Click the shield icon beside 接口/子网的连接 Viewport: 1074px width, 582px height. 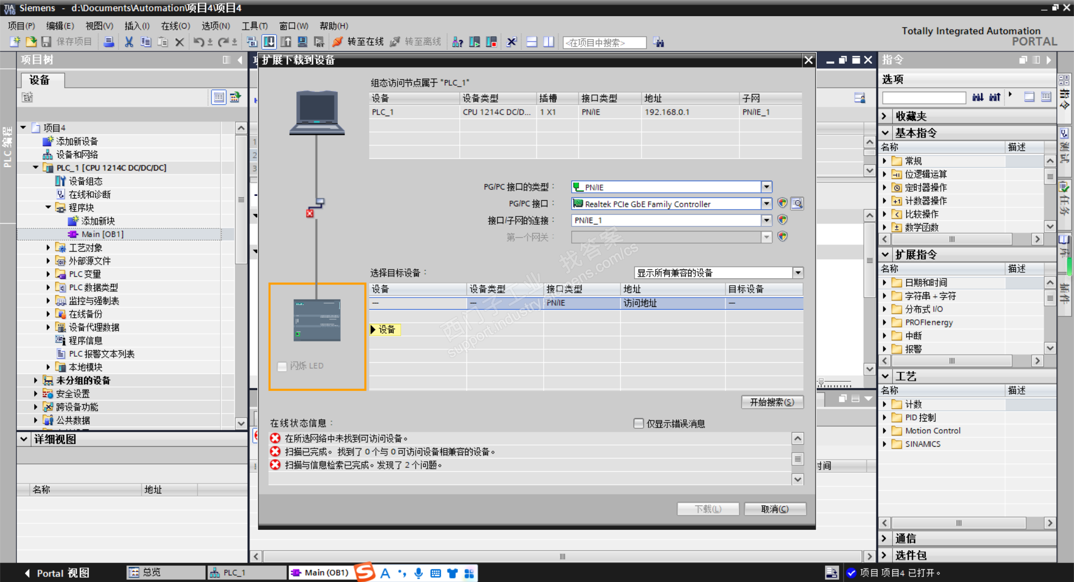click(783, 220)
